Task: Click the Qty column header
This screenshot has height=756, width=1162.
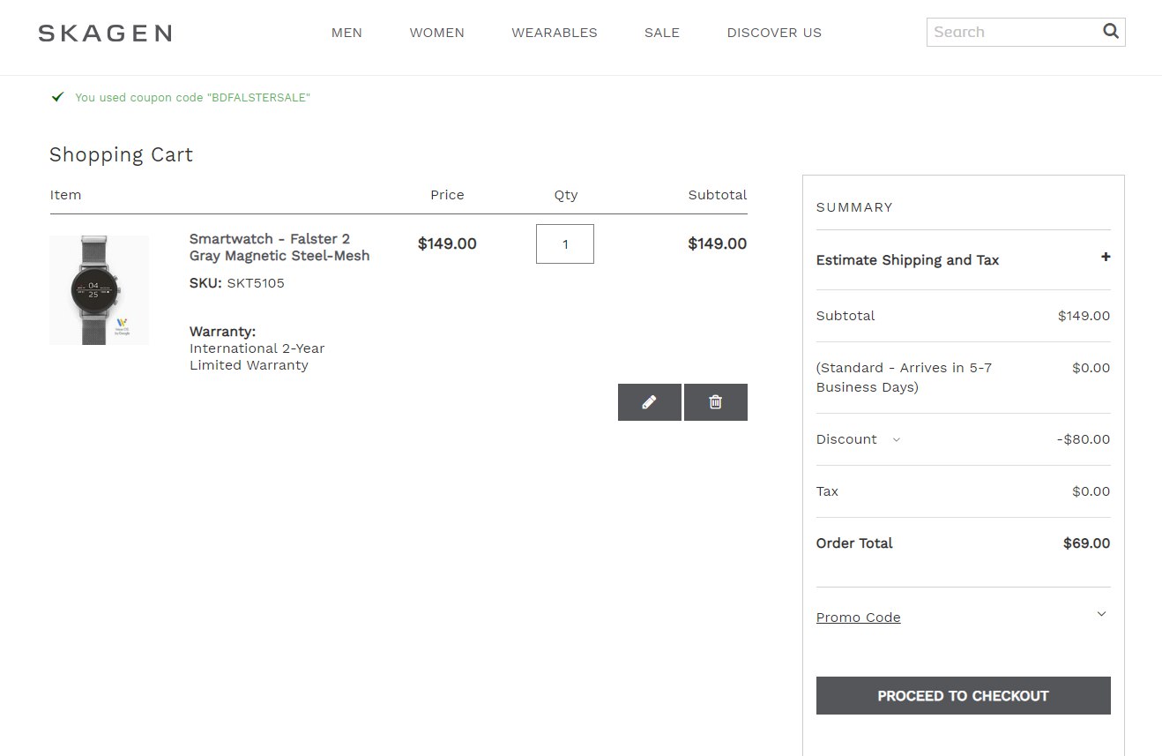Action: pyautogui.click(x=566, y=195)
